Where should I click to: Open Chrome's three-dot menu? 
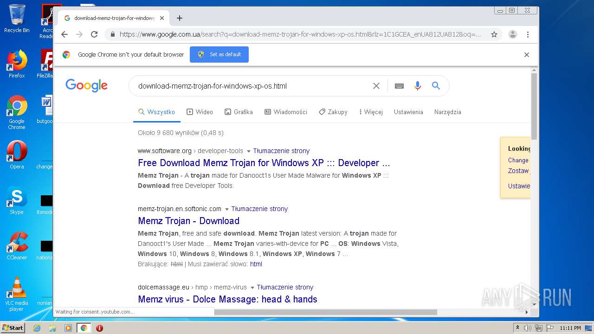(x=528, y=34)
